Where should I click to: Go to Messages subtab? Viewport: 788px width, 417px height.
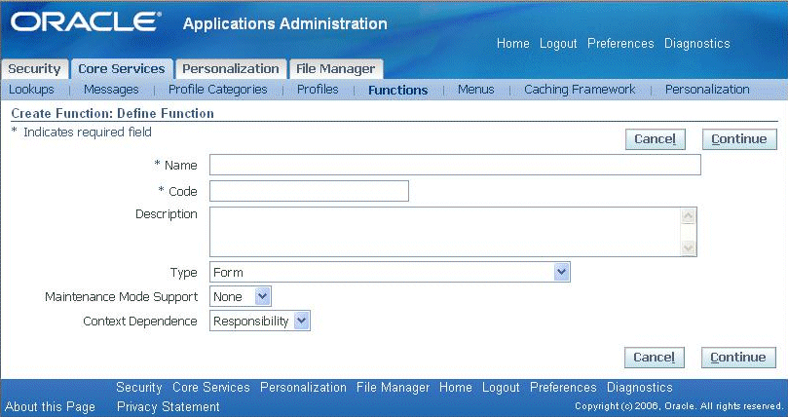(111, 90)
